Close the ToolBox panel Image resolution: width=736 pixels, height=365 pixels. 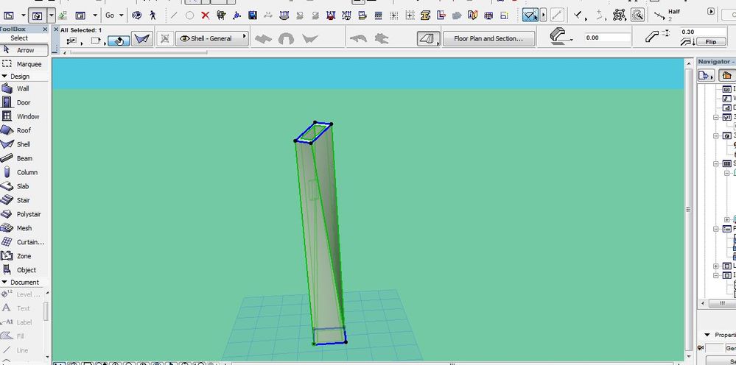pyautogui.click(x=44, y=29)
